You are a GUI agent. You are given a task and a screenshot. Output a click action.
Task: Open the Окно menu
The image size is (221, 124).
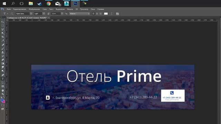tap(93, 9)
